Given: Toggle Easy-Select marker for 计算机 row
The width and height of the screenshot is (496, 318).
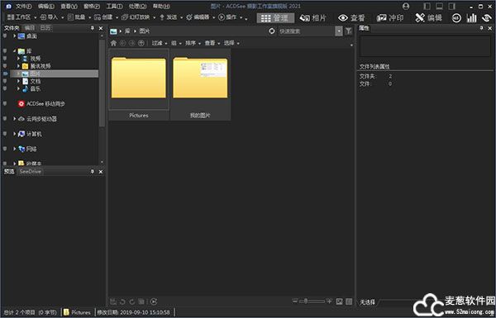Looking at the screenshot, I should coord(5,134).
